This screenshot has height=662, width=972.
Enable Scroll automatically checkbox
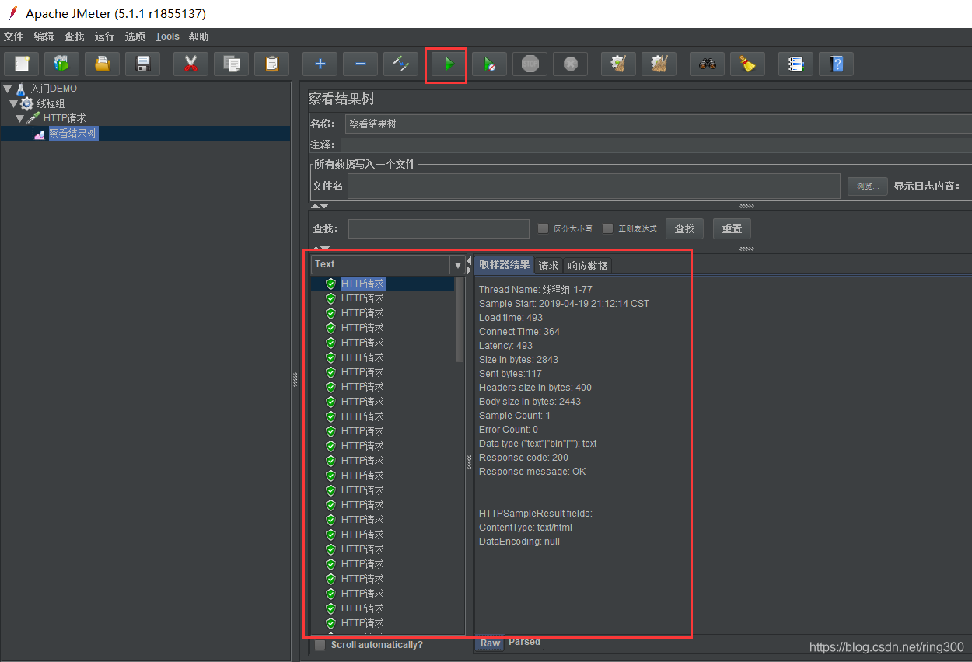click(x=320, y=645)
